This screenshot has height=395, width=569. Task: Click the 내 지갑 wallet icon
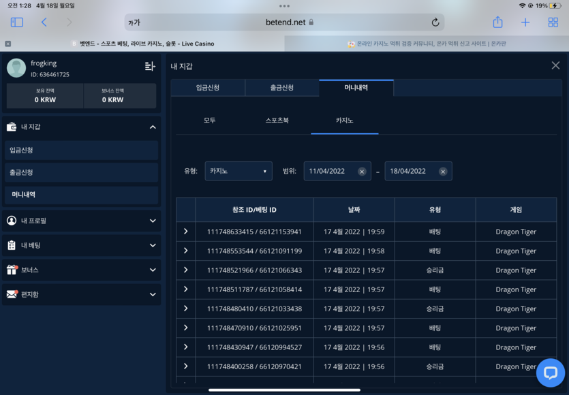click(x=12, y=127)
